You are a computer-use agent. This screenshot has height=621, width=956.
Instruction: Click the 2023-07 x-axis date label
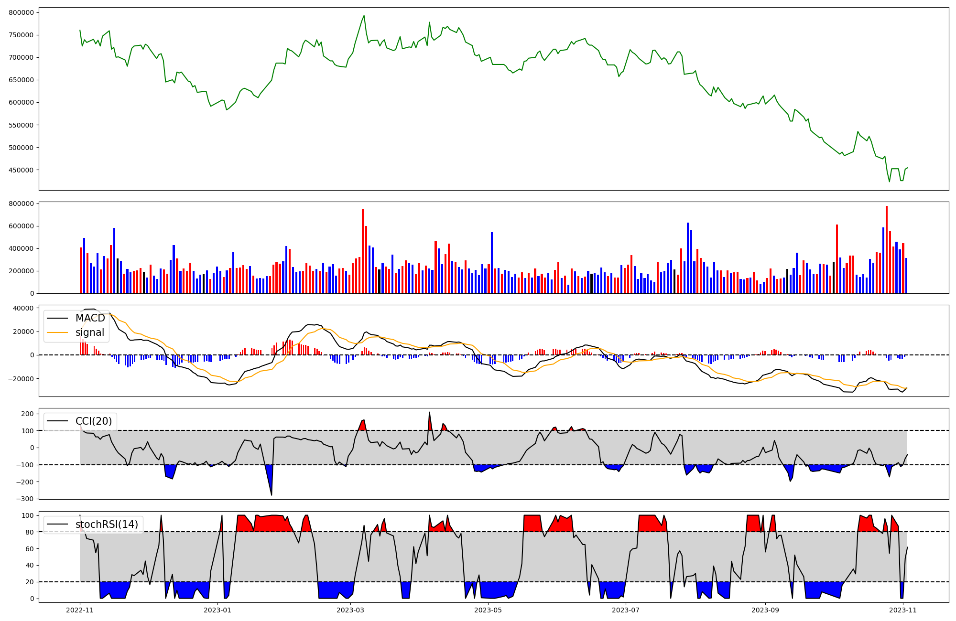(626, 610)
